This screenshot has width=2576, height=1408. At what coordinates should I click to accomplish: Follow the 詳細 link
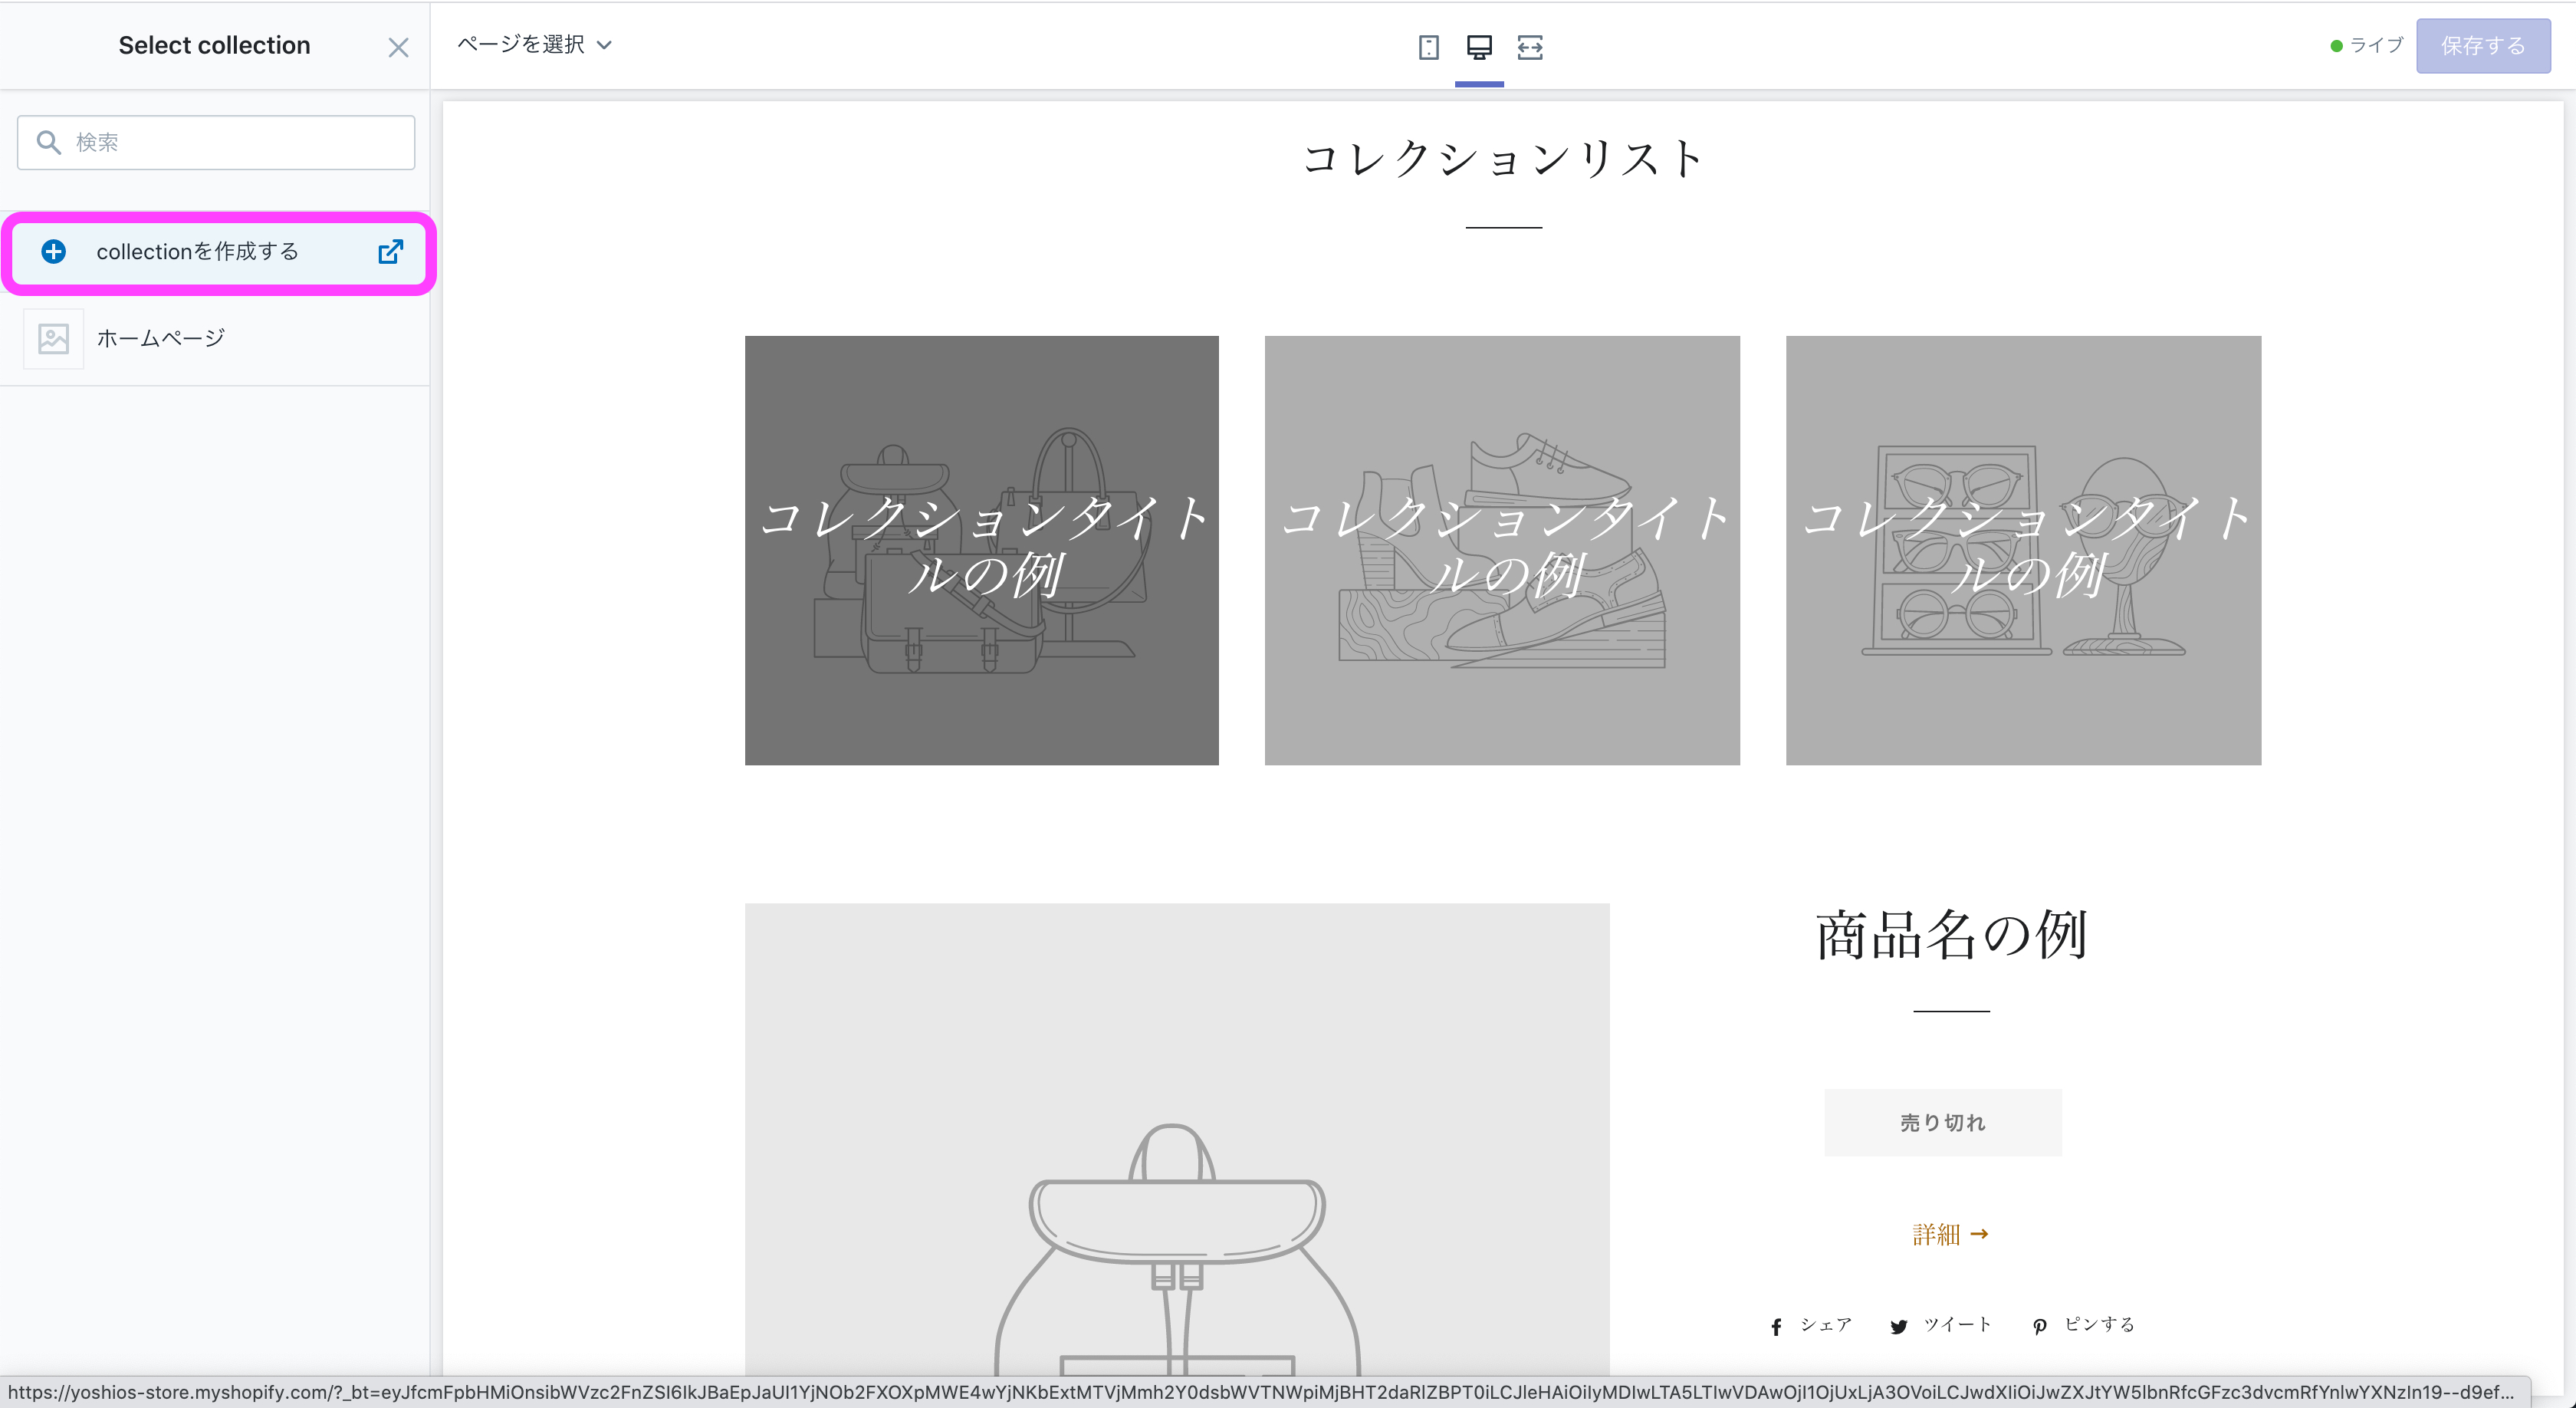point(1948,1233)
